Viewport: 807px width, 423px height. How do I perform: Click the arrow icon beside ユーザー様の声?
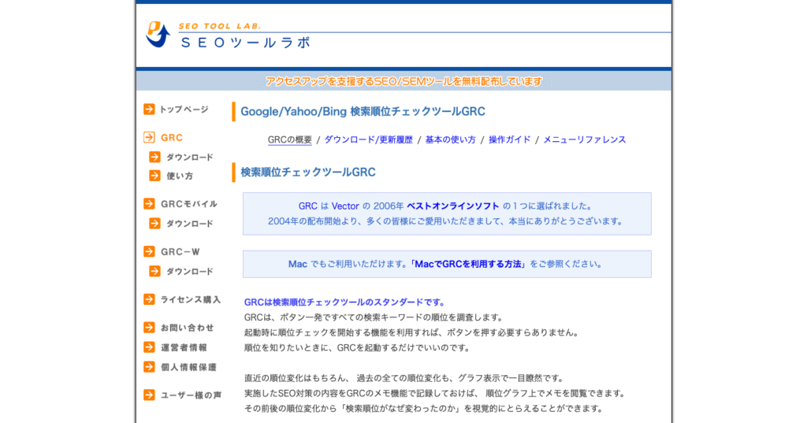tap(149, 395)
